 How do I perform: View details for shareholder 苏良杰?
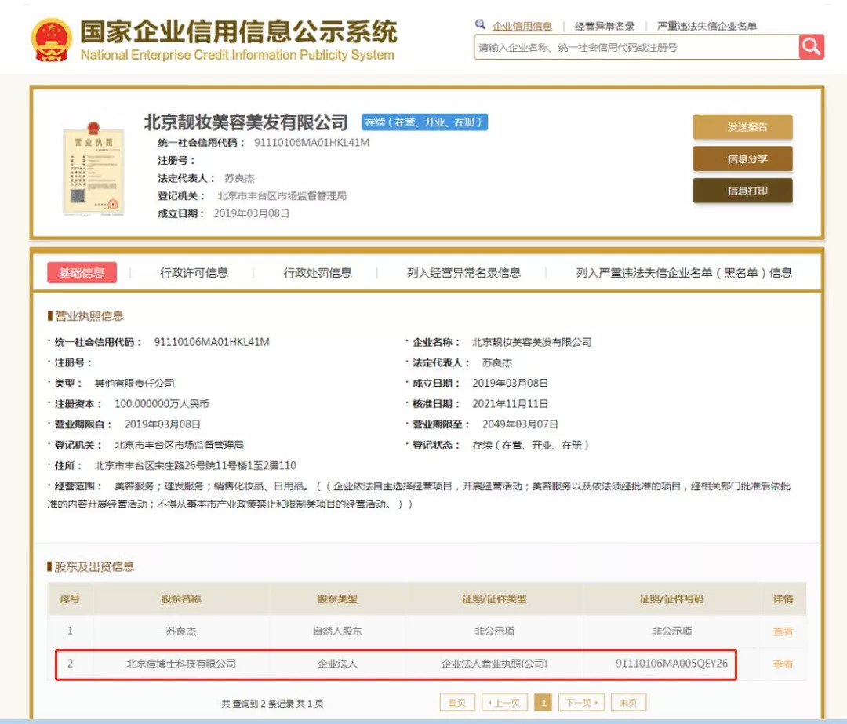point(783,631)
